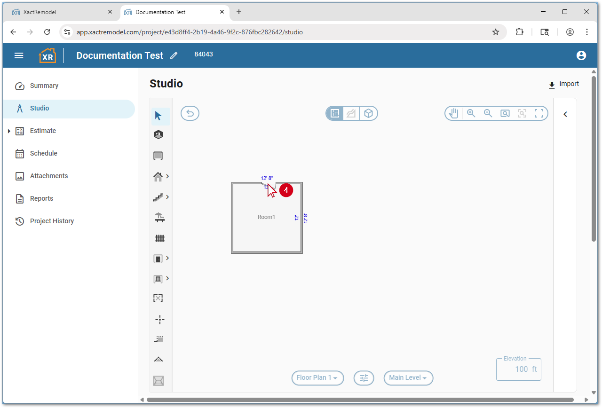This screenshot has height=408, width=602.
Task: Switch to 3D cube view
Action: point(369,113)
